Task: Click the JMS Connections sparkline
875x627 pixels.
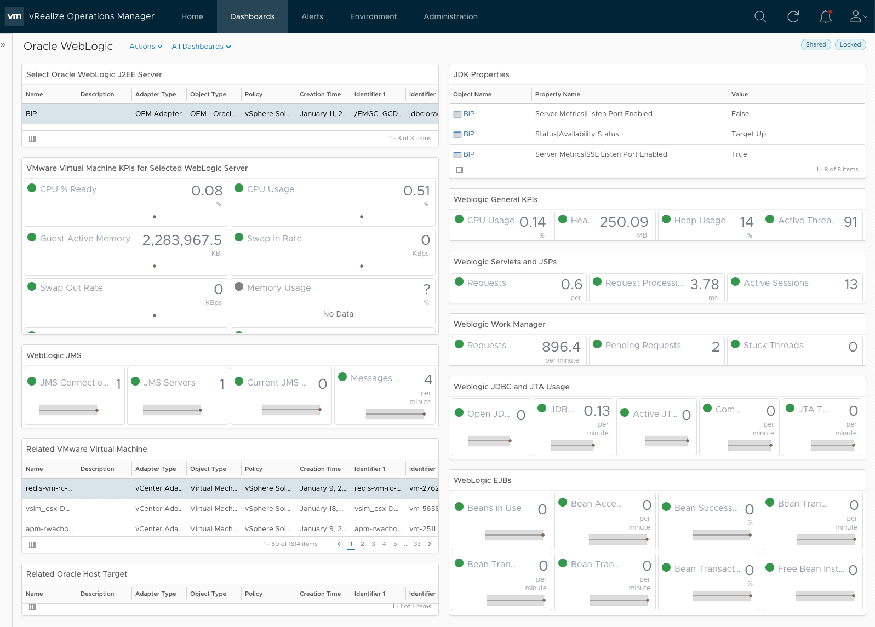Action: [x=68, y=410]
